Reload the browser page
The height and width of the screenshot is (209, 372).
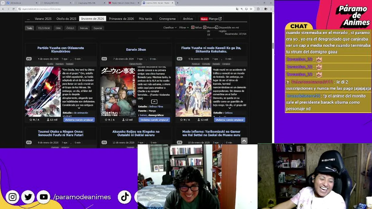click(x=13, y=9)
